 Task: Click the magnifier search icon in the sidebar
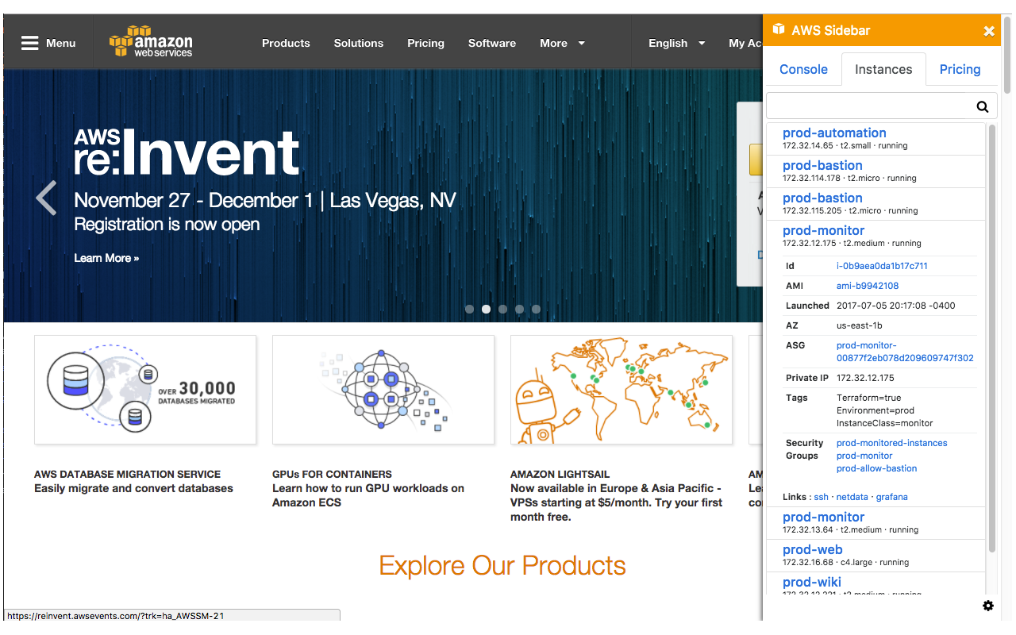click(x=982, y=105)
